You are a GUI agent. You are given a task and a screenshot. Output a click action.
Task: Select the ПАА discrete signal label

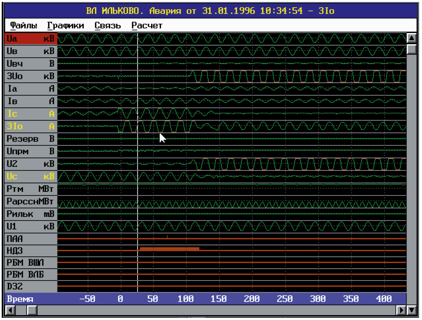[x=31, y=239]
